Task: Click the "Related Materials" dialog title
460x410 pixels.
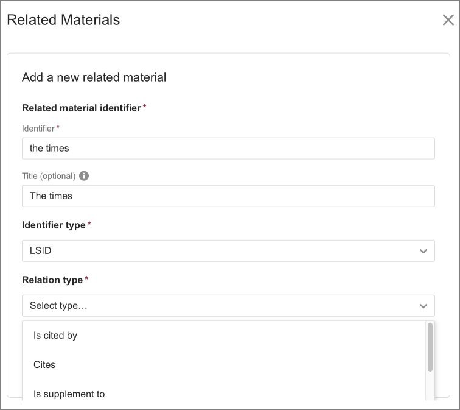Action: coord(63,19)
